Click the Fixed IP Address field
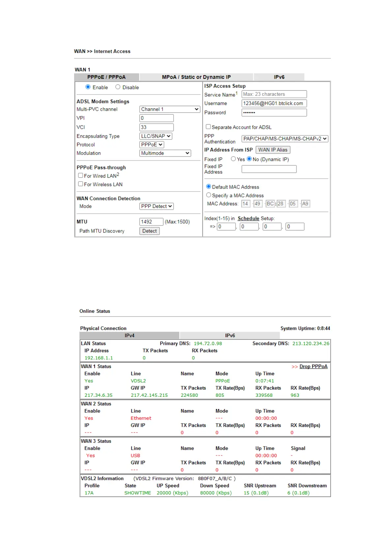This screenshot has height=555, width=392. click(269, 169)
